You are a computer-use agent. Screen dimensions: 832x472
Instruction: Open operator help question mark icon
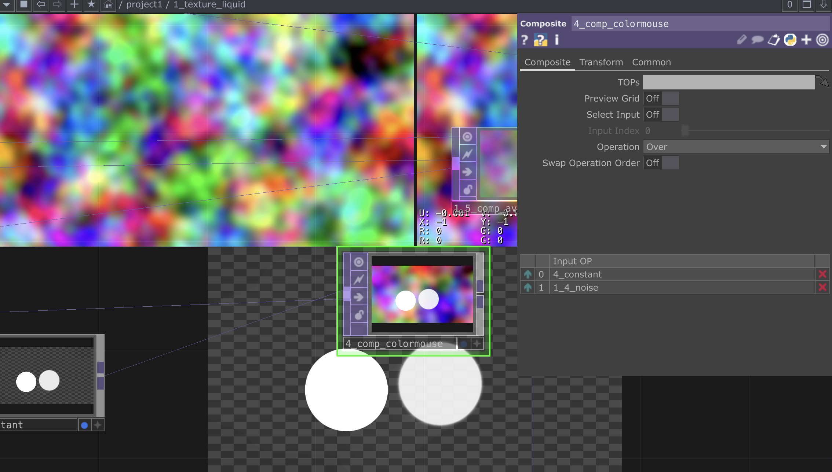pyautogui.click(x=525, y=40)
